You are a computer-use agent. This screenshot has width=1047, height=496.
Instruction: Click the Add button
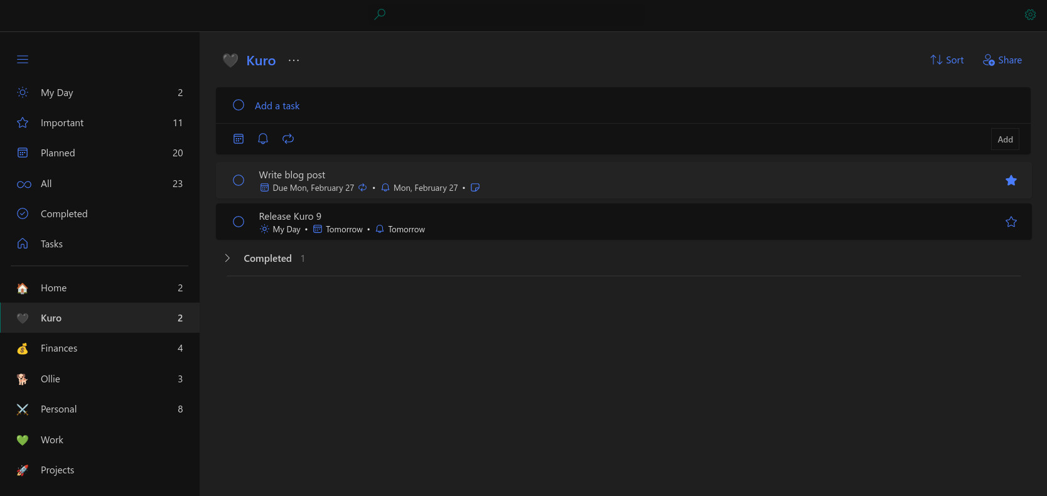(x=1005, y=139)
